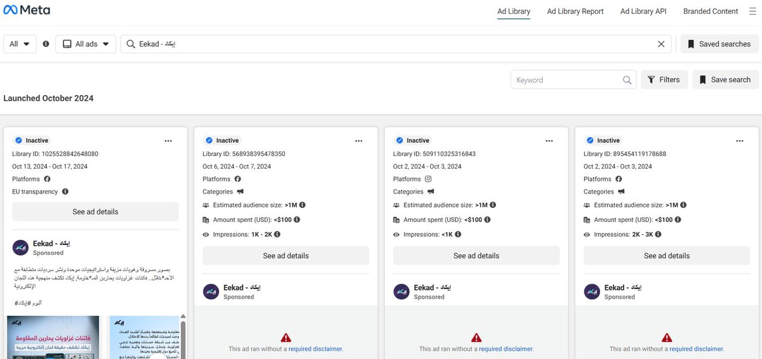Click the Categories megaphone icon on ad 509110325316843
Screen dimensions: 762x359
431,192
